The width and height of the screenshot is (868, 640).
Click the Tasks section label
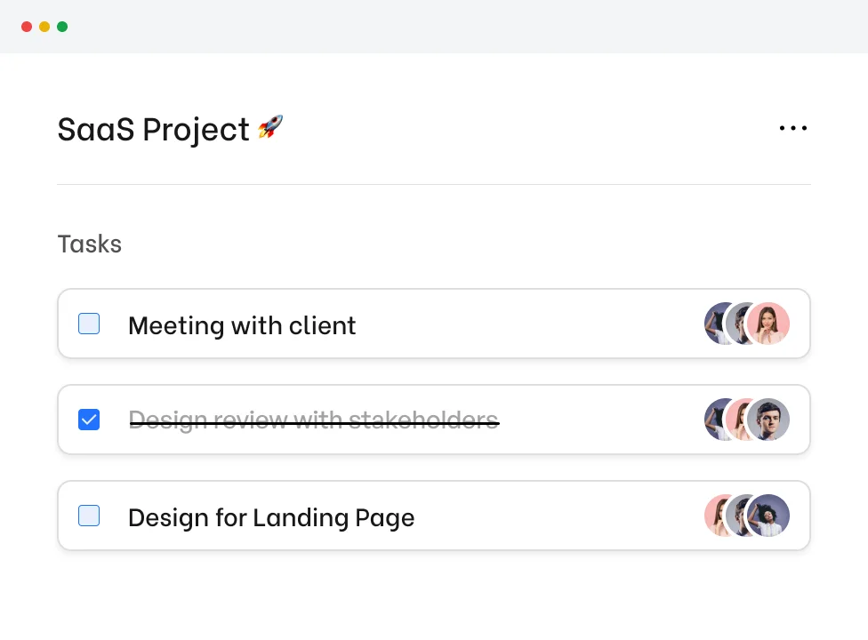[x=89, y=244]
